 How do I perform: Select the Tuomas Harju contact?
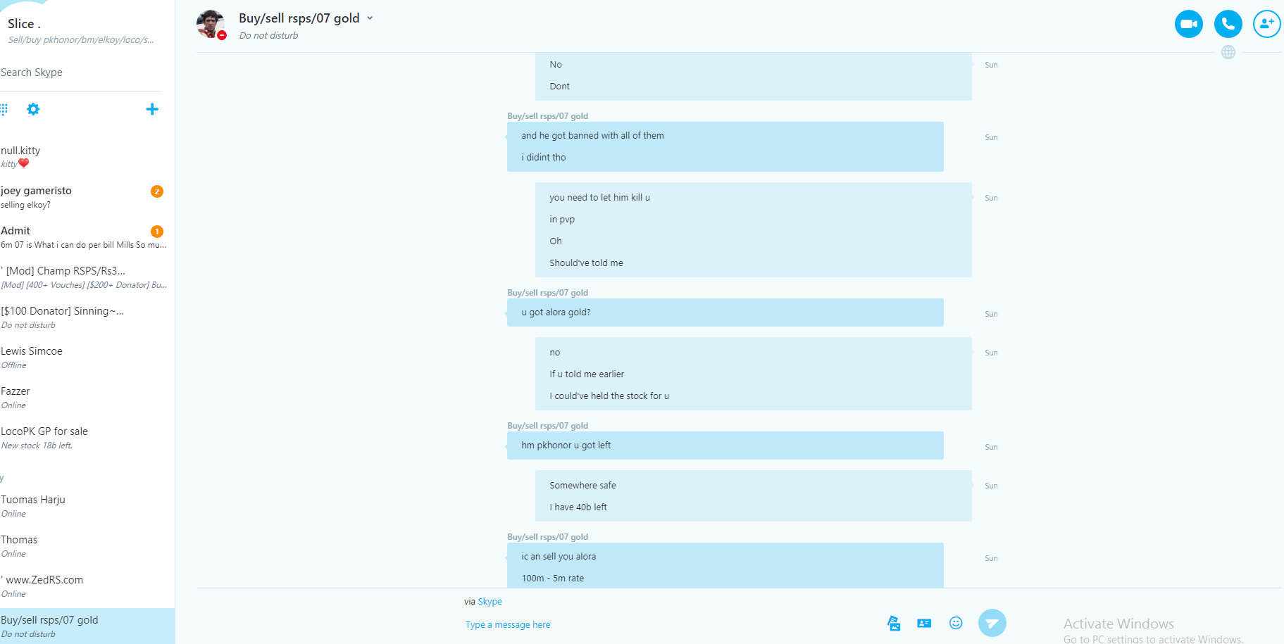85,506
